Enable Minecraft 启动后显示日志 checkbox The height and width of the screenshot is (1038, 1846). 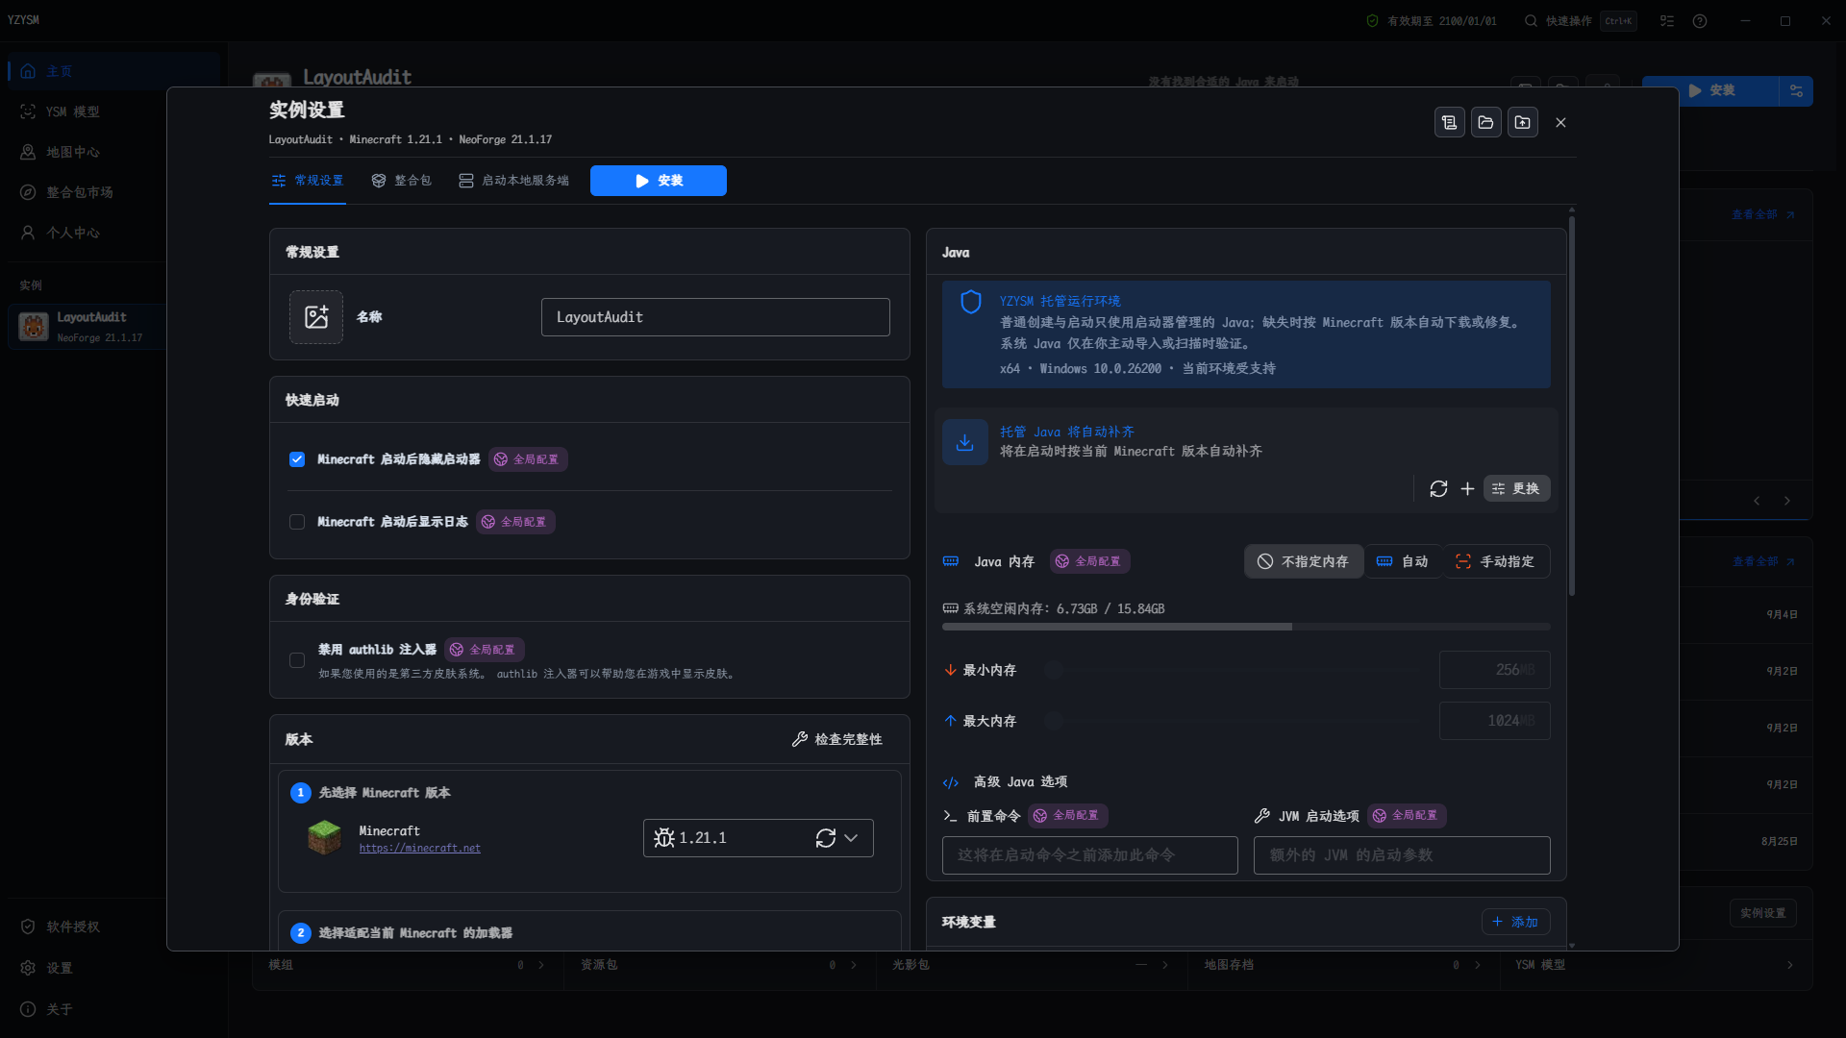(297, 522)
